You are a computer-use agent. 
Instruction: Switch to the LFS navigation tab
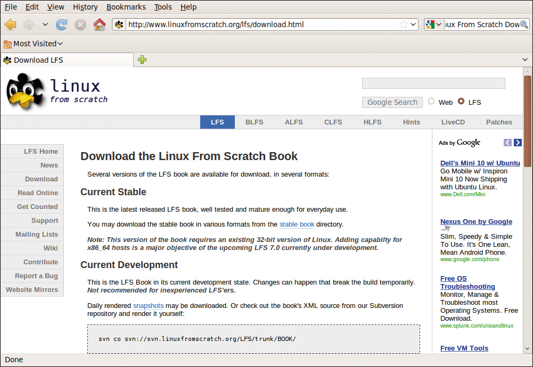[x=217, y=122]
